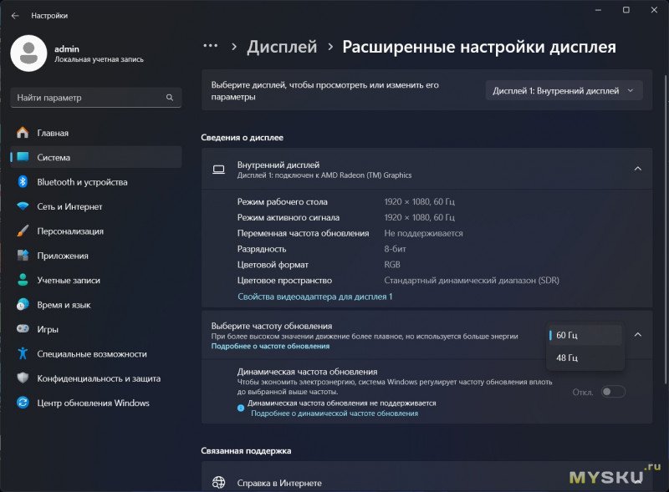This screenshot has width=669, height=492.
Task: Click the Персонализация brush icon
Action: tap(23, 231)
